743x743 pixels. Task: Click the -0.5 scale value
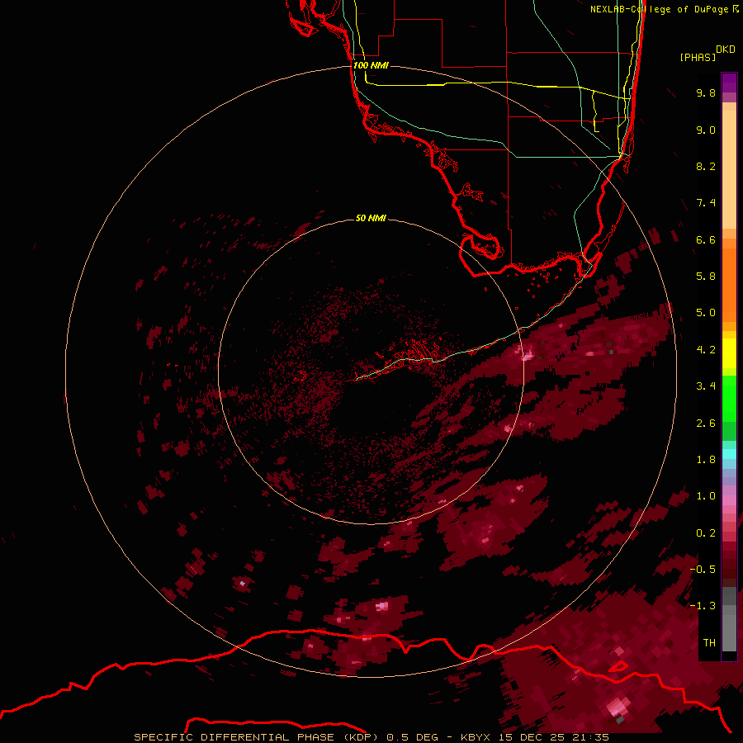[x=703, y=570]
